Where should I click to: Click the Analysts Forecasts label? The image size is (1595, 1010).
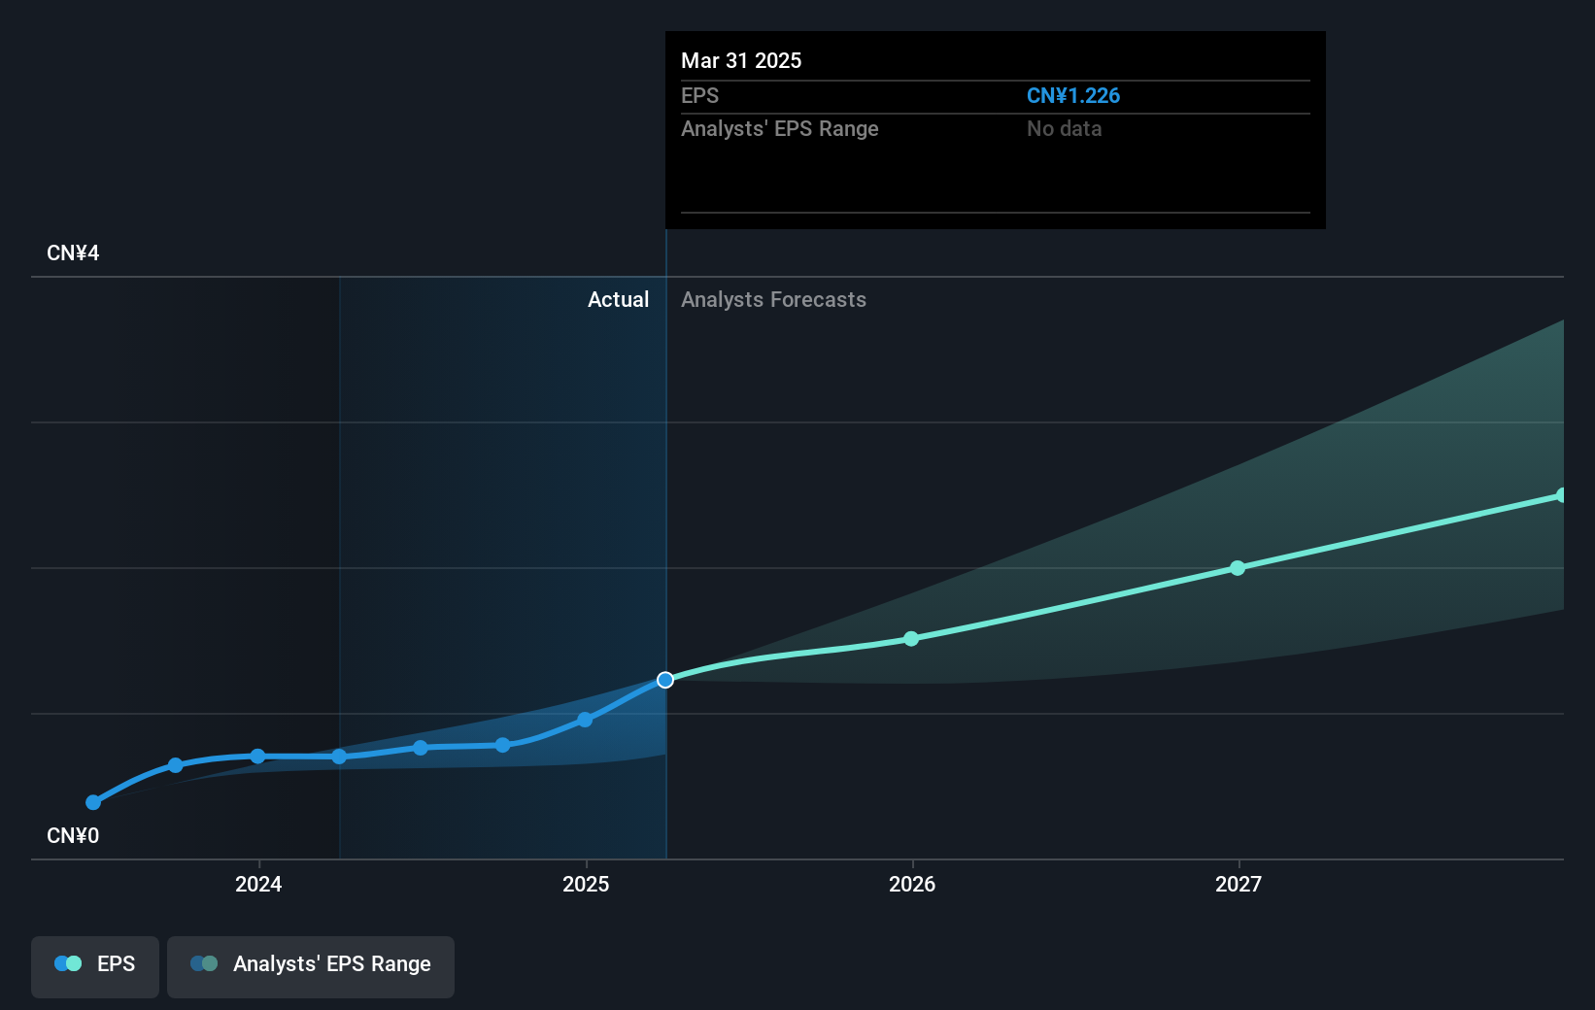pos(773,299)
